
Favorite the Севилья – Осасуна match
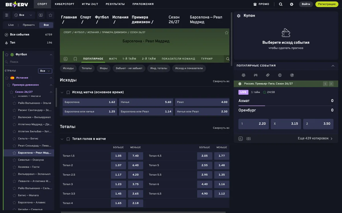tap(14, 160)
